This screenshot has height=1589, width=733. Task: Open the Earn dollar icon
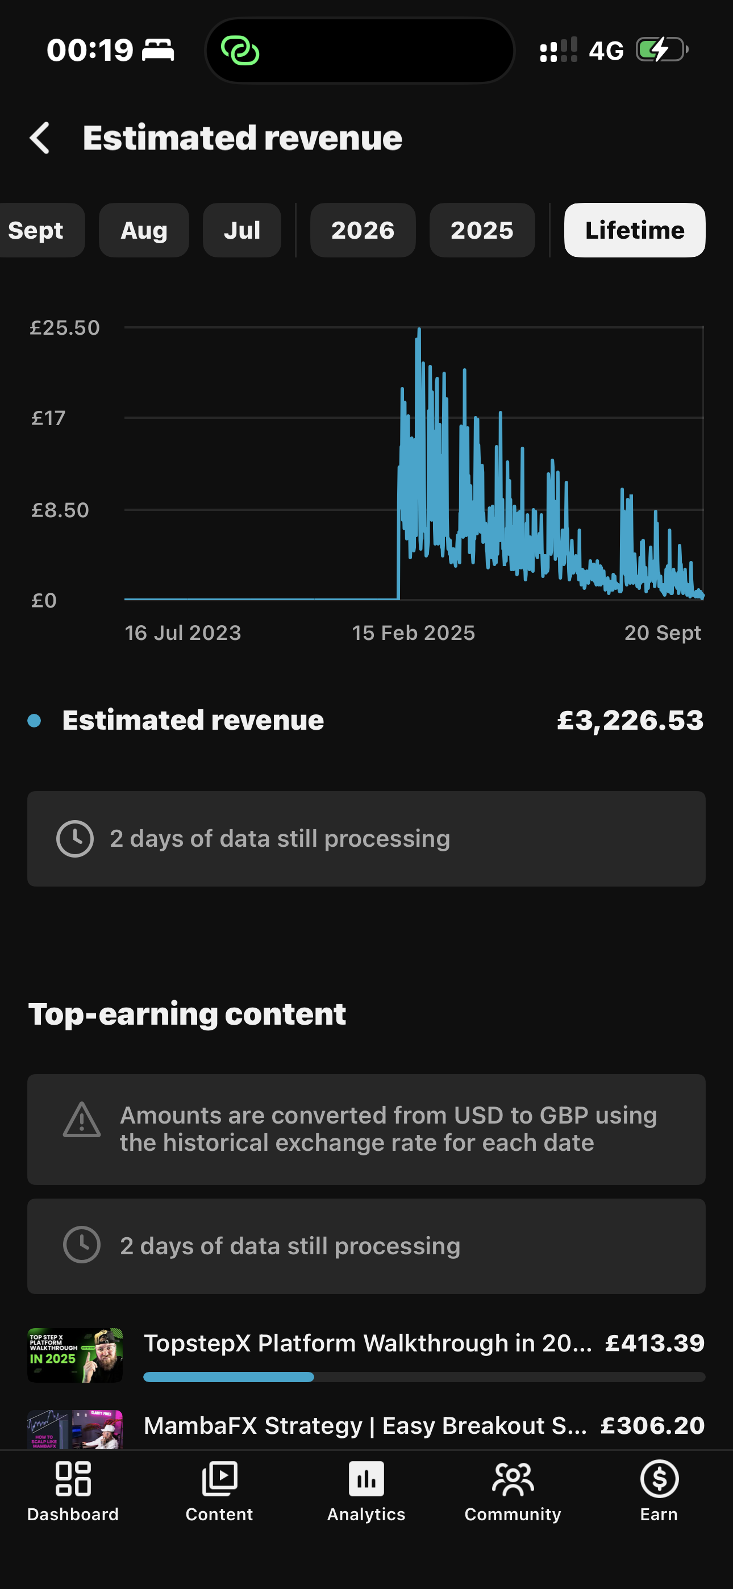pos(659,1479)
